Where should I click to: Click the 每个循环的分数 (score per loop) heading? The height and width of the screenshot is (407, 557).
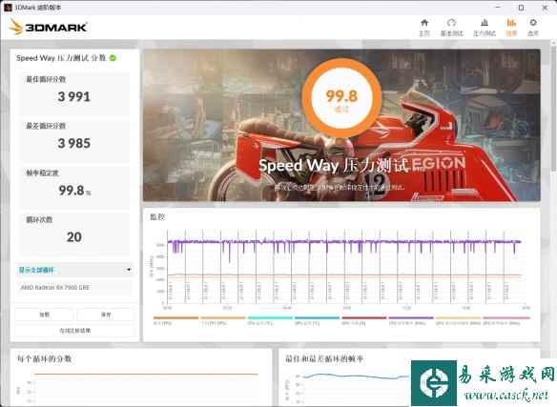coord(45,358)
